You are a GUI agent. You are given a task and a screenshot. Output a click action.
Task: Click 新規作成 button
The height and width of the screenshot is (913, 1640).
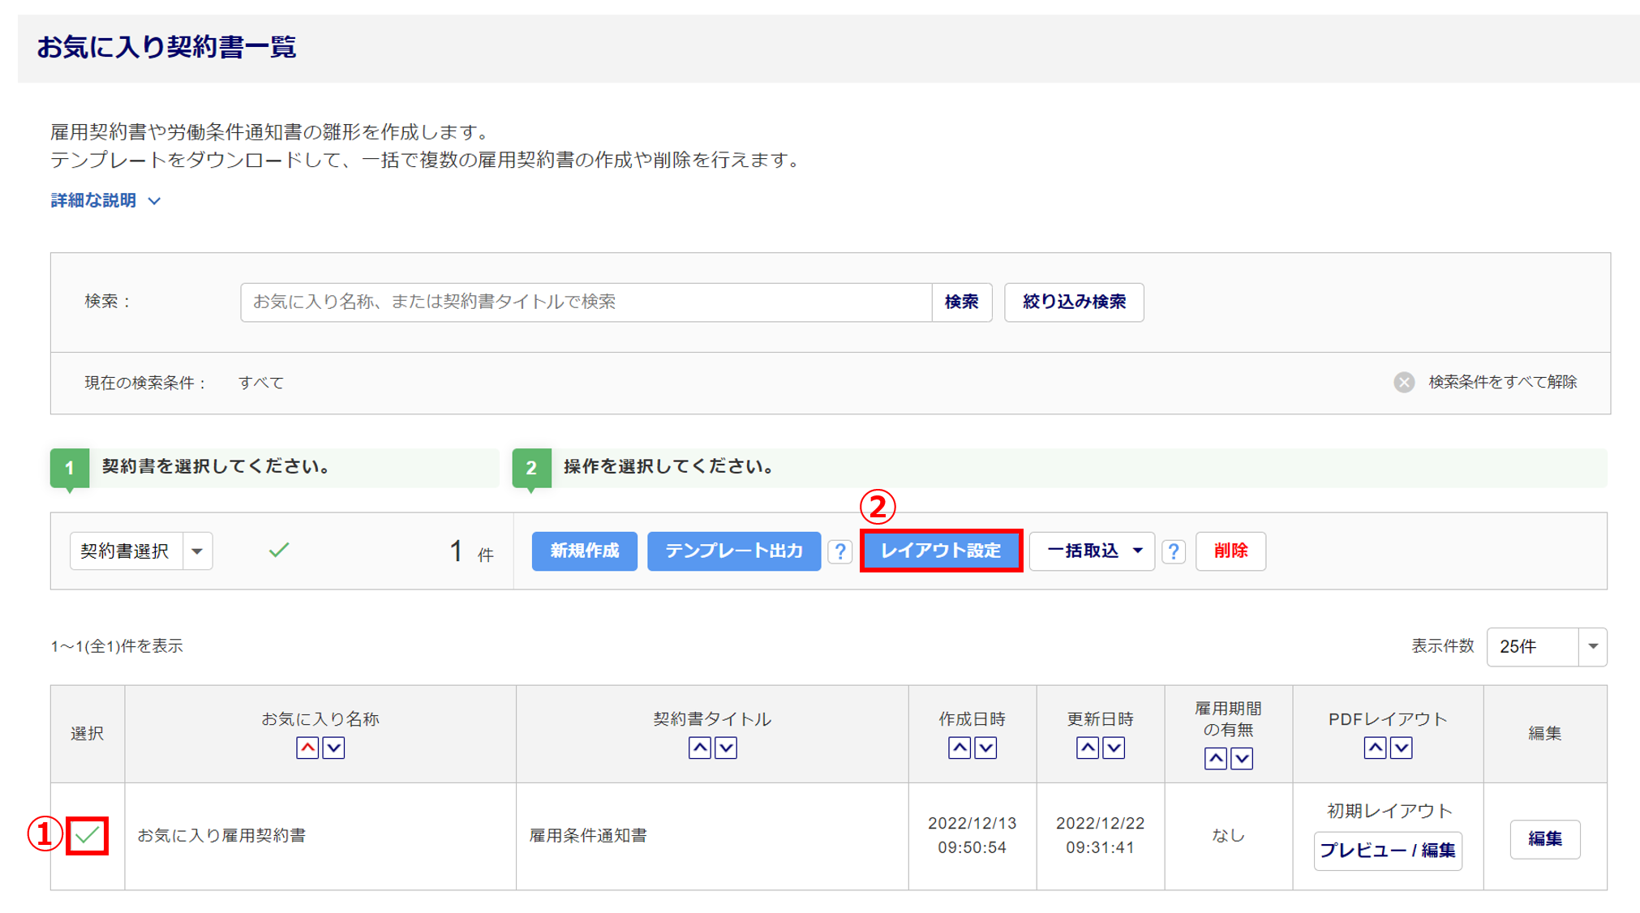click(x=584, y=551)
